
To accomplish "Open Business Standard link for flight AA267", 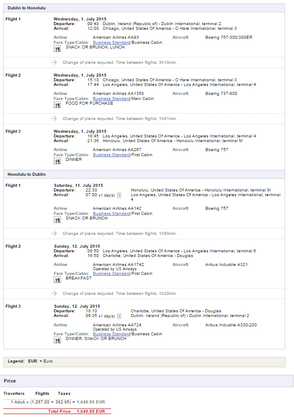I will [x=112, y=154].
